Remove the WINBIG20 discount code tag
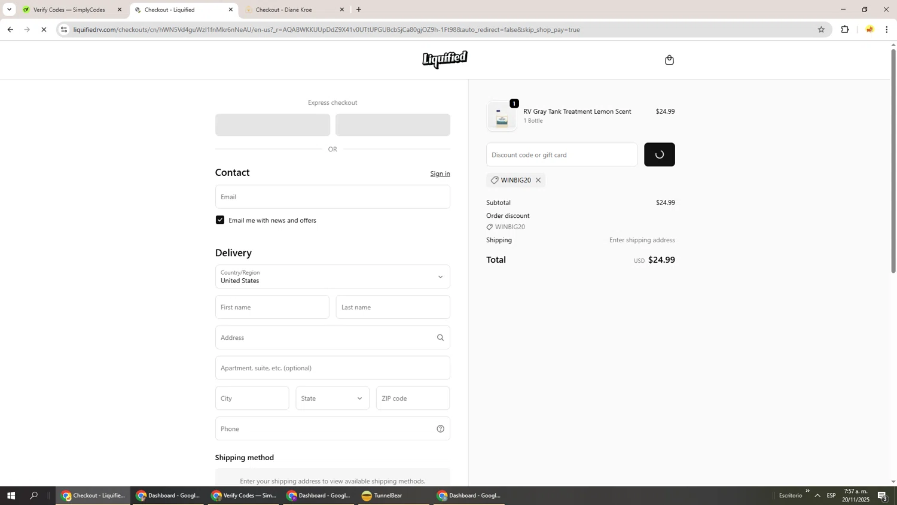 click(x=538, y=180)
